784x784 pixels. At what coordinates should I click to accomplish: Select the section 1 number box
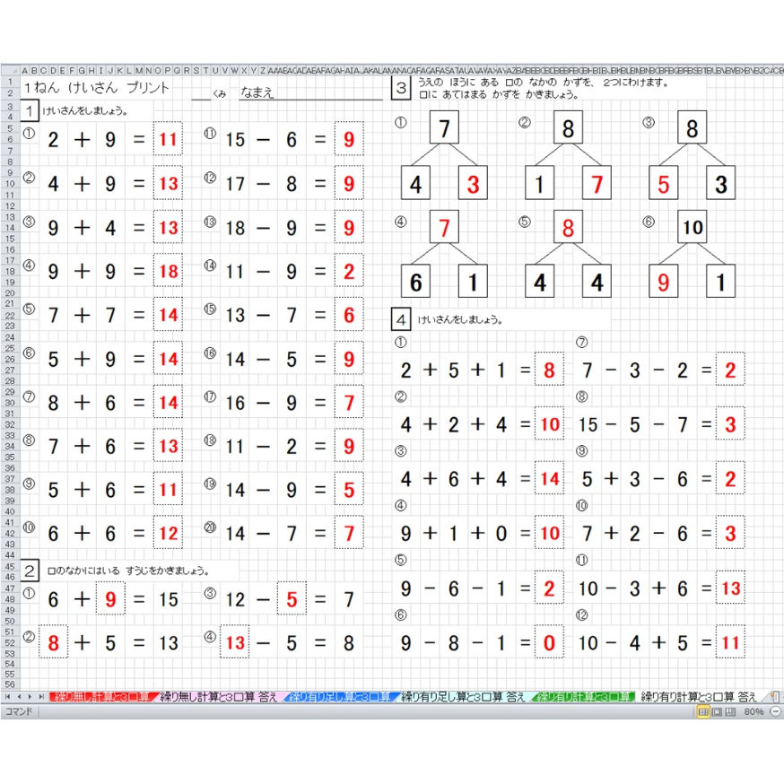[30, 110]
